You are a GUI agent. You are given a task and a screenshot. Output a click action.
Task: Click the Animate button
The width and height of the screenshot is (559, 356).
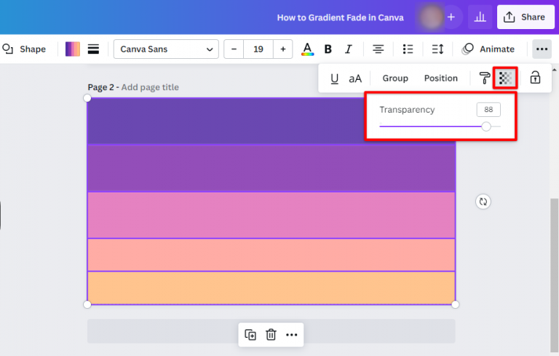tap(488, 49)
